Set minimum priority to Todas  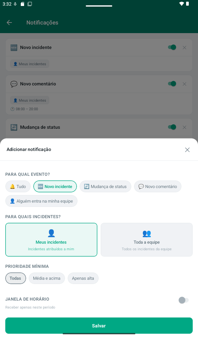[x=16, y=278]
